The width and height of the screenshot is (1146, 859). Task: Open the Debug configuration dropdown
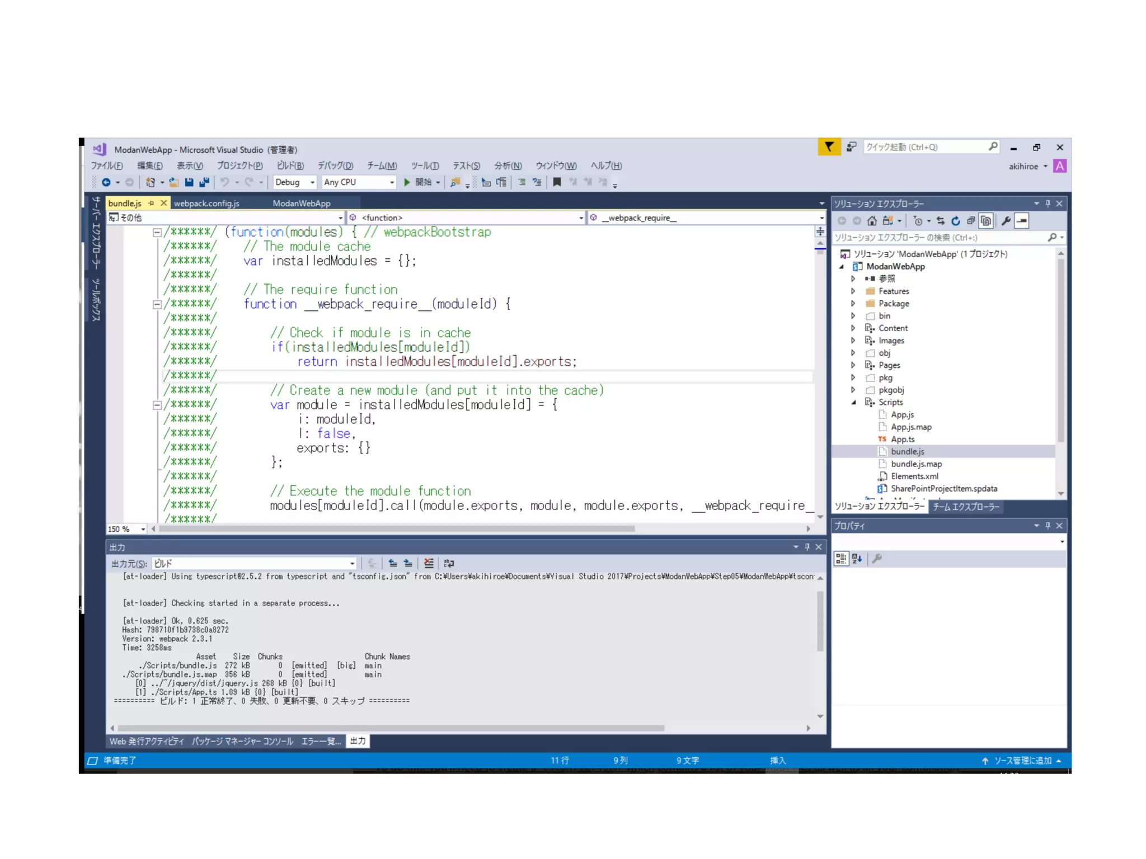coord(312,182)
